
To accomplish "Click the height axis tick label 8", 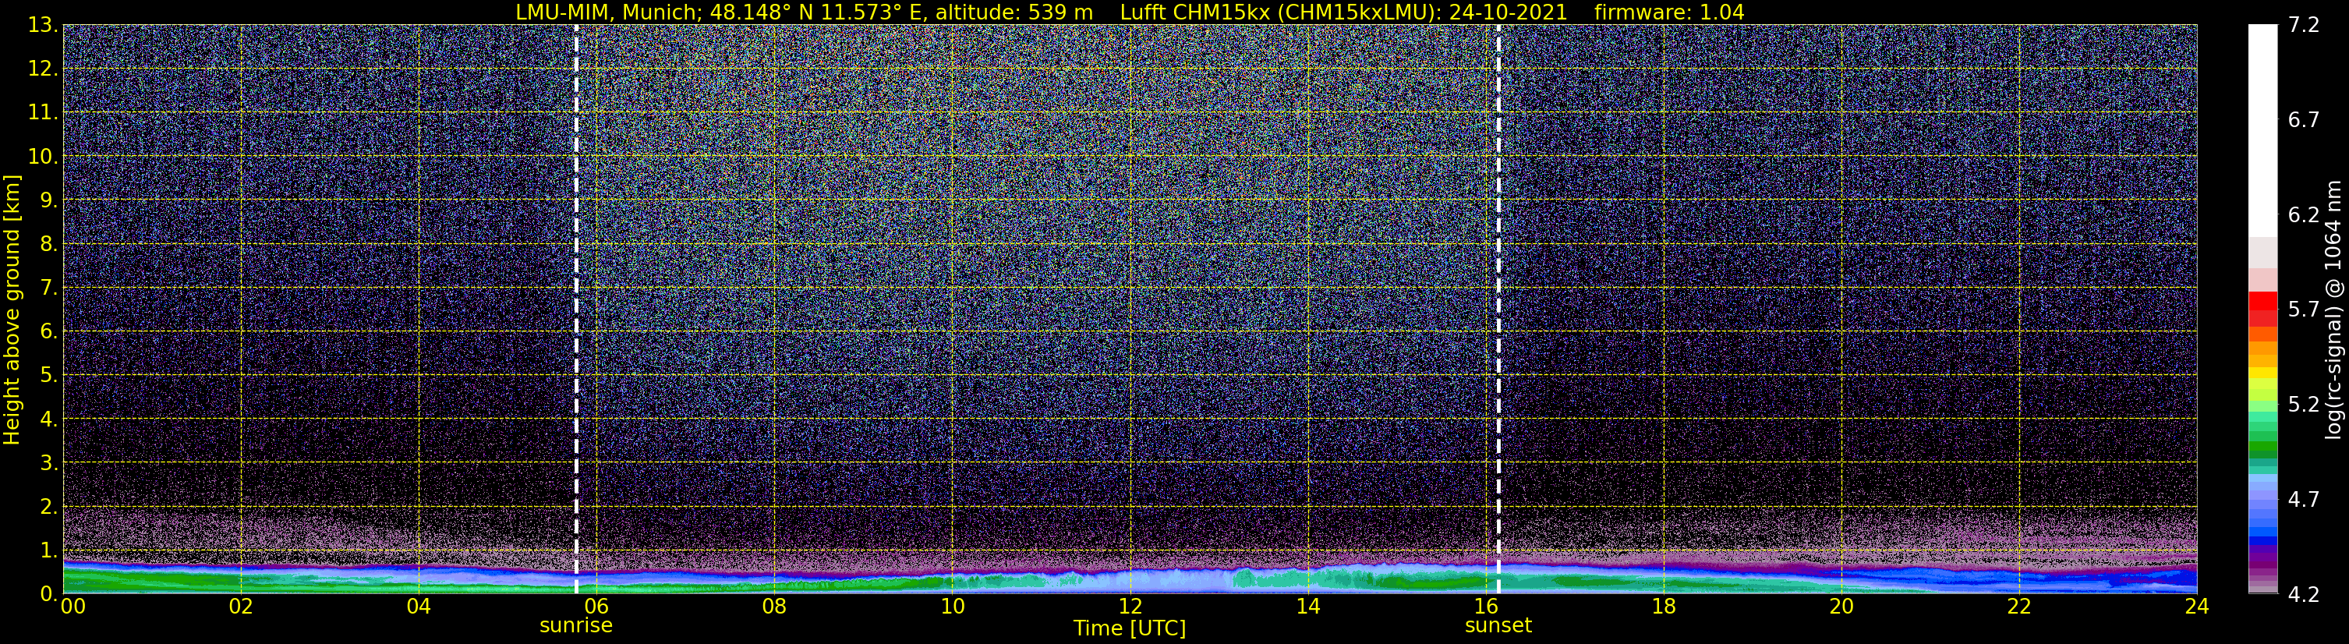I will tap(48, 245).
